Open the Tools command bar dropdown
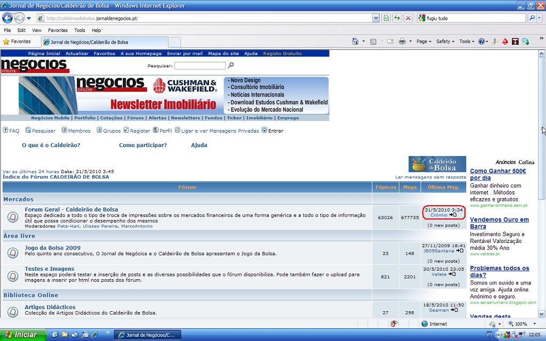The image size is (546, 341). tap(467, 42)
